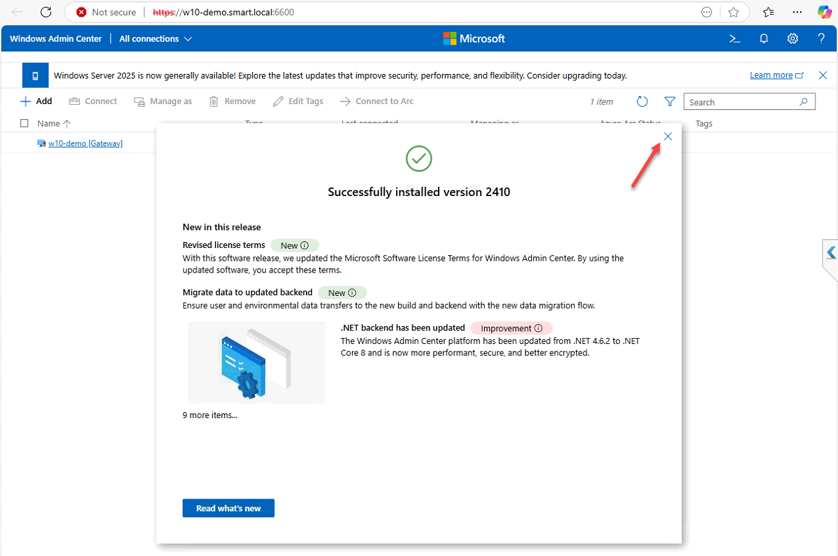
Task: Click the 9 more items text
Action: [210, 415]
